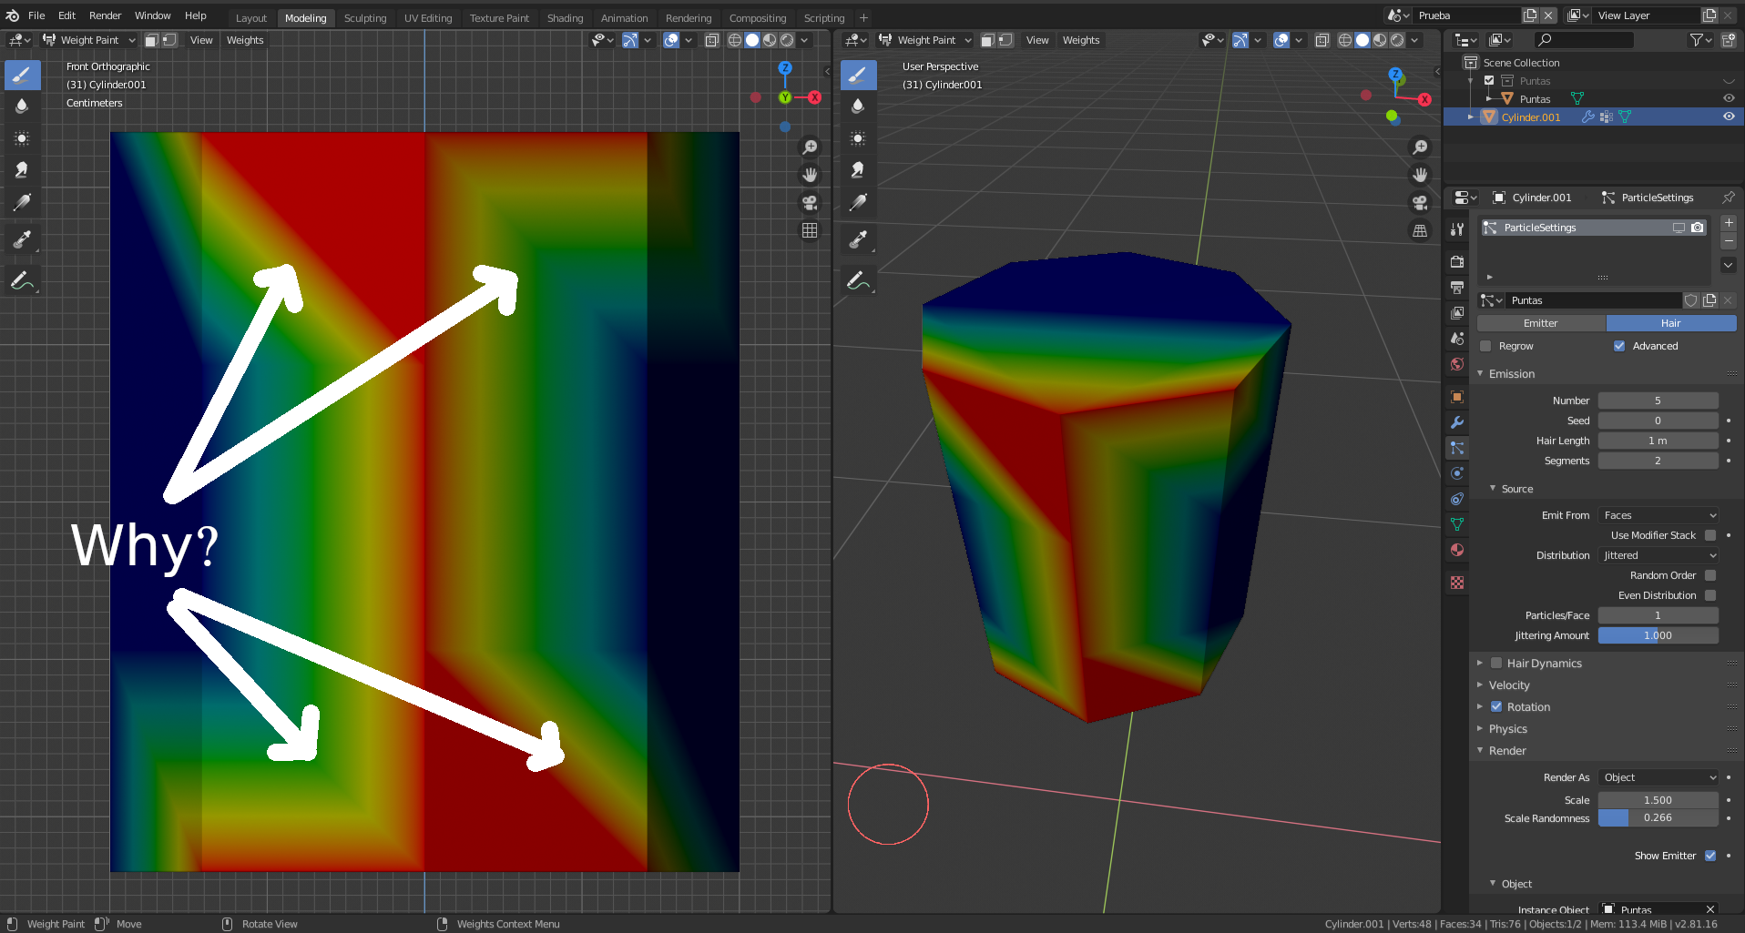Open the Material properties tab
Screen dimensions: 1745x933
[1457, 550]
